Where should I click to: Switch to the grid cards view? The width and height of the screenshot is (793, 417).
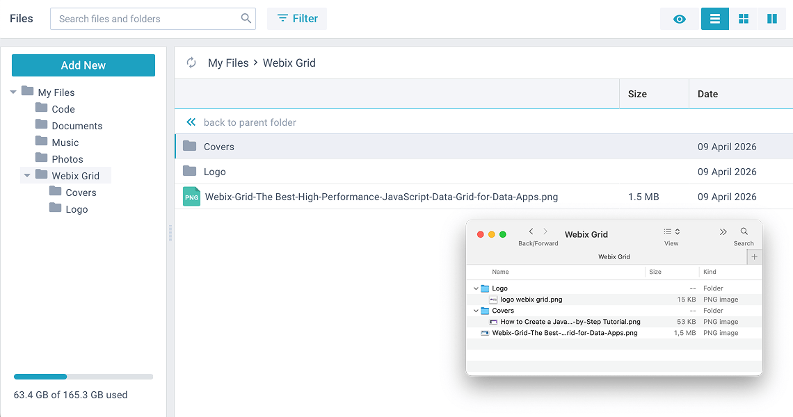(744, 19)
